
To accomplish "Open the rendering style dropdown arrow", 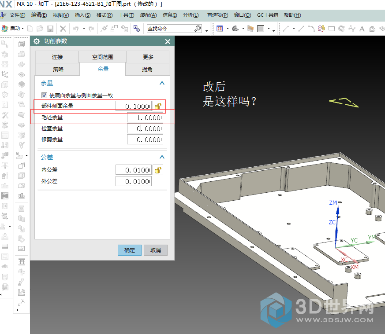I will point(269,29).
